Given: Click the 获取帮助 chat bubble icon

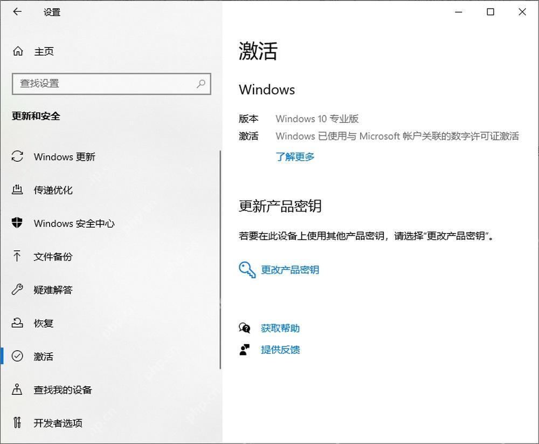Looking at the screenshot, I should click(x=244, y=328).
